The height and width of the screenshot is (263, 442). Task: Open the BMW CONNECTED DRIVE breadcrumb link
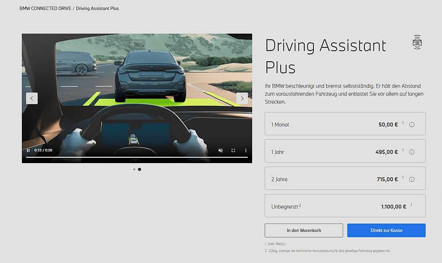pyautogui.click(x=45, y=8)
